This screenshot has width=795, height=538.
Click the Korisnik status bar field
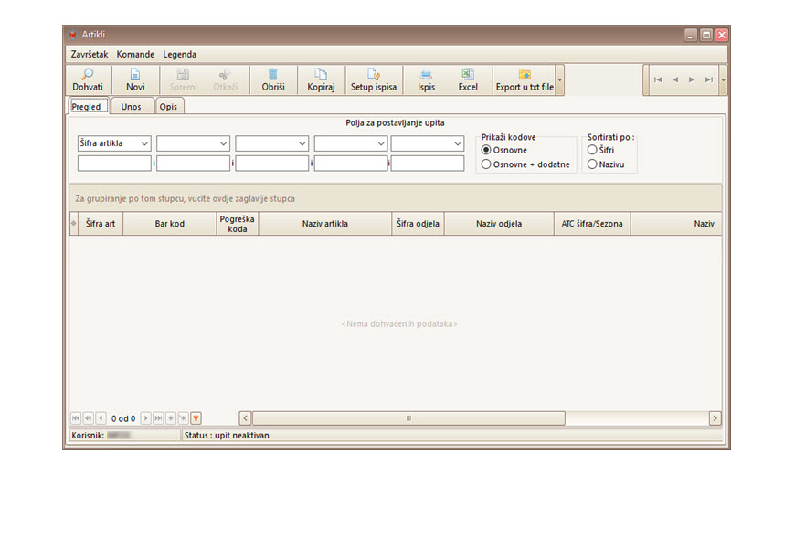pyautogui.click(x=124, y=435)
